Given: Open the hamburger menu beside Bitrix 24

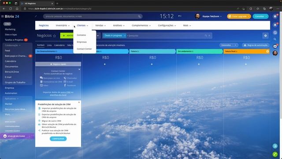Looking at the screenshot, I should (3, 16).
